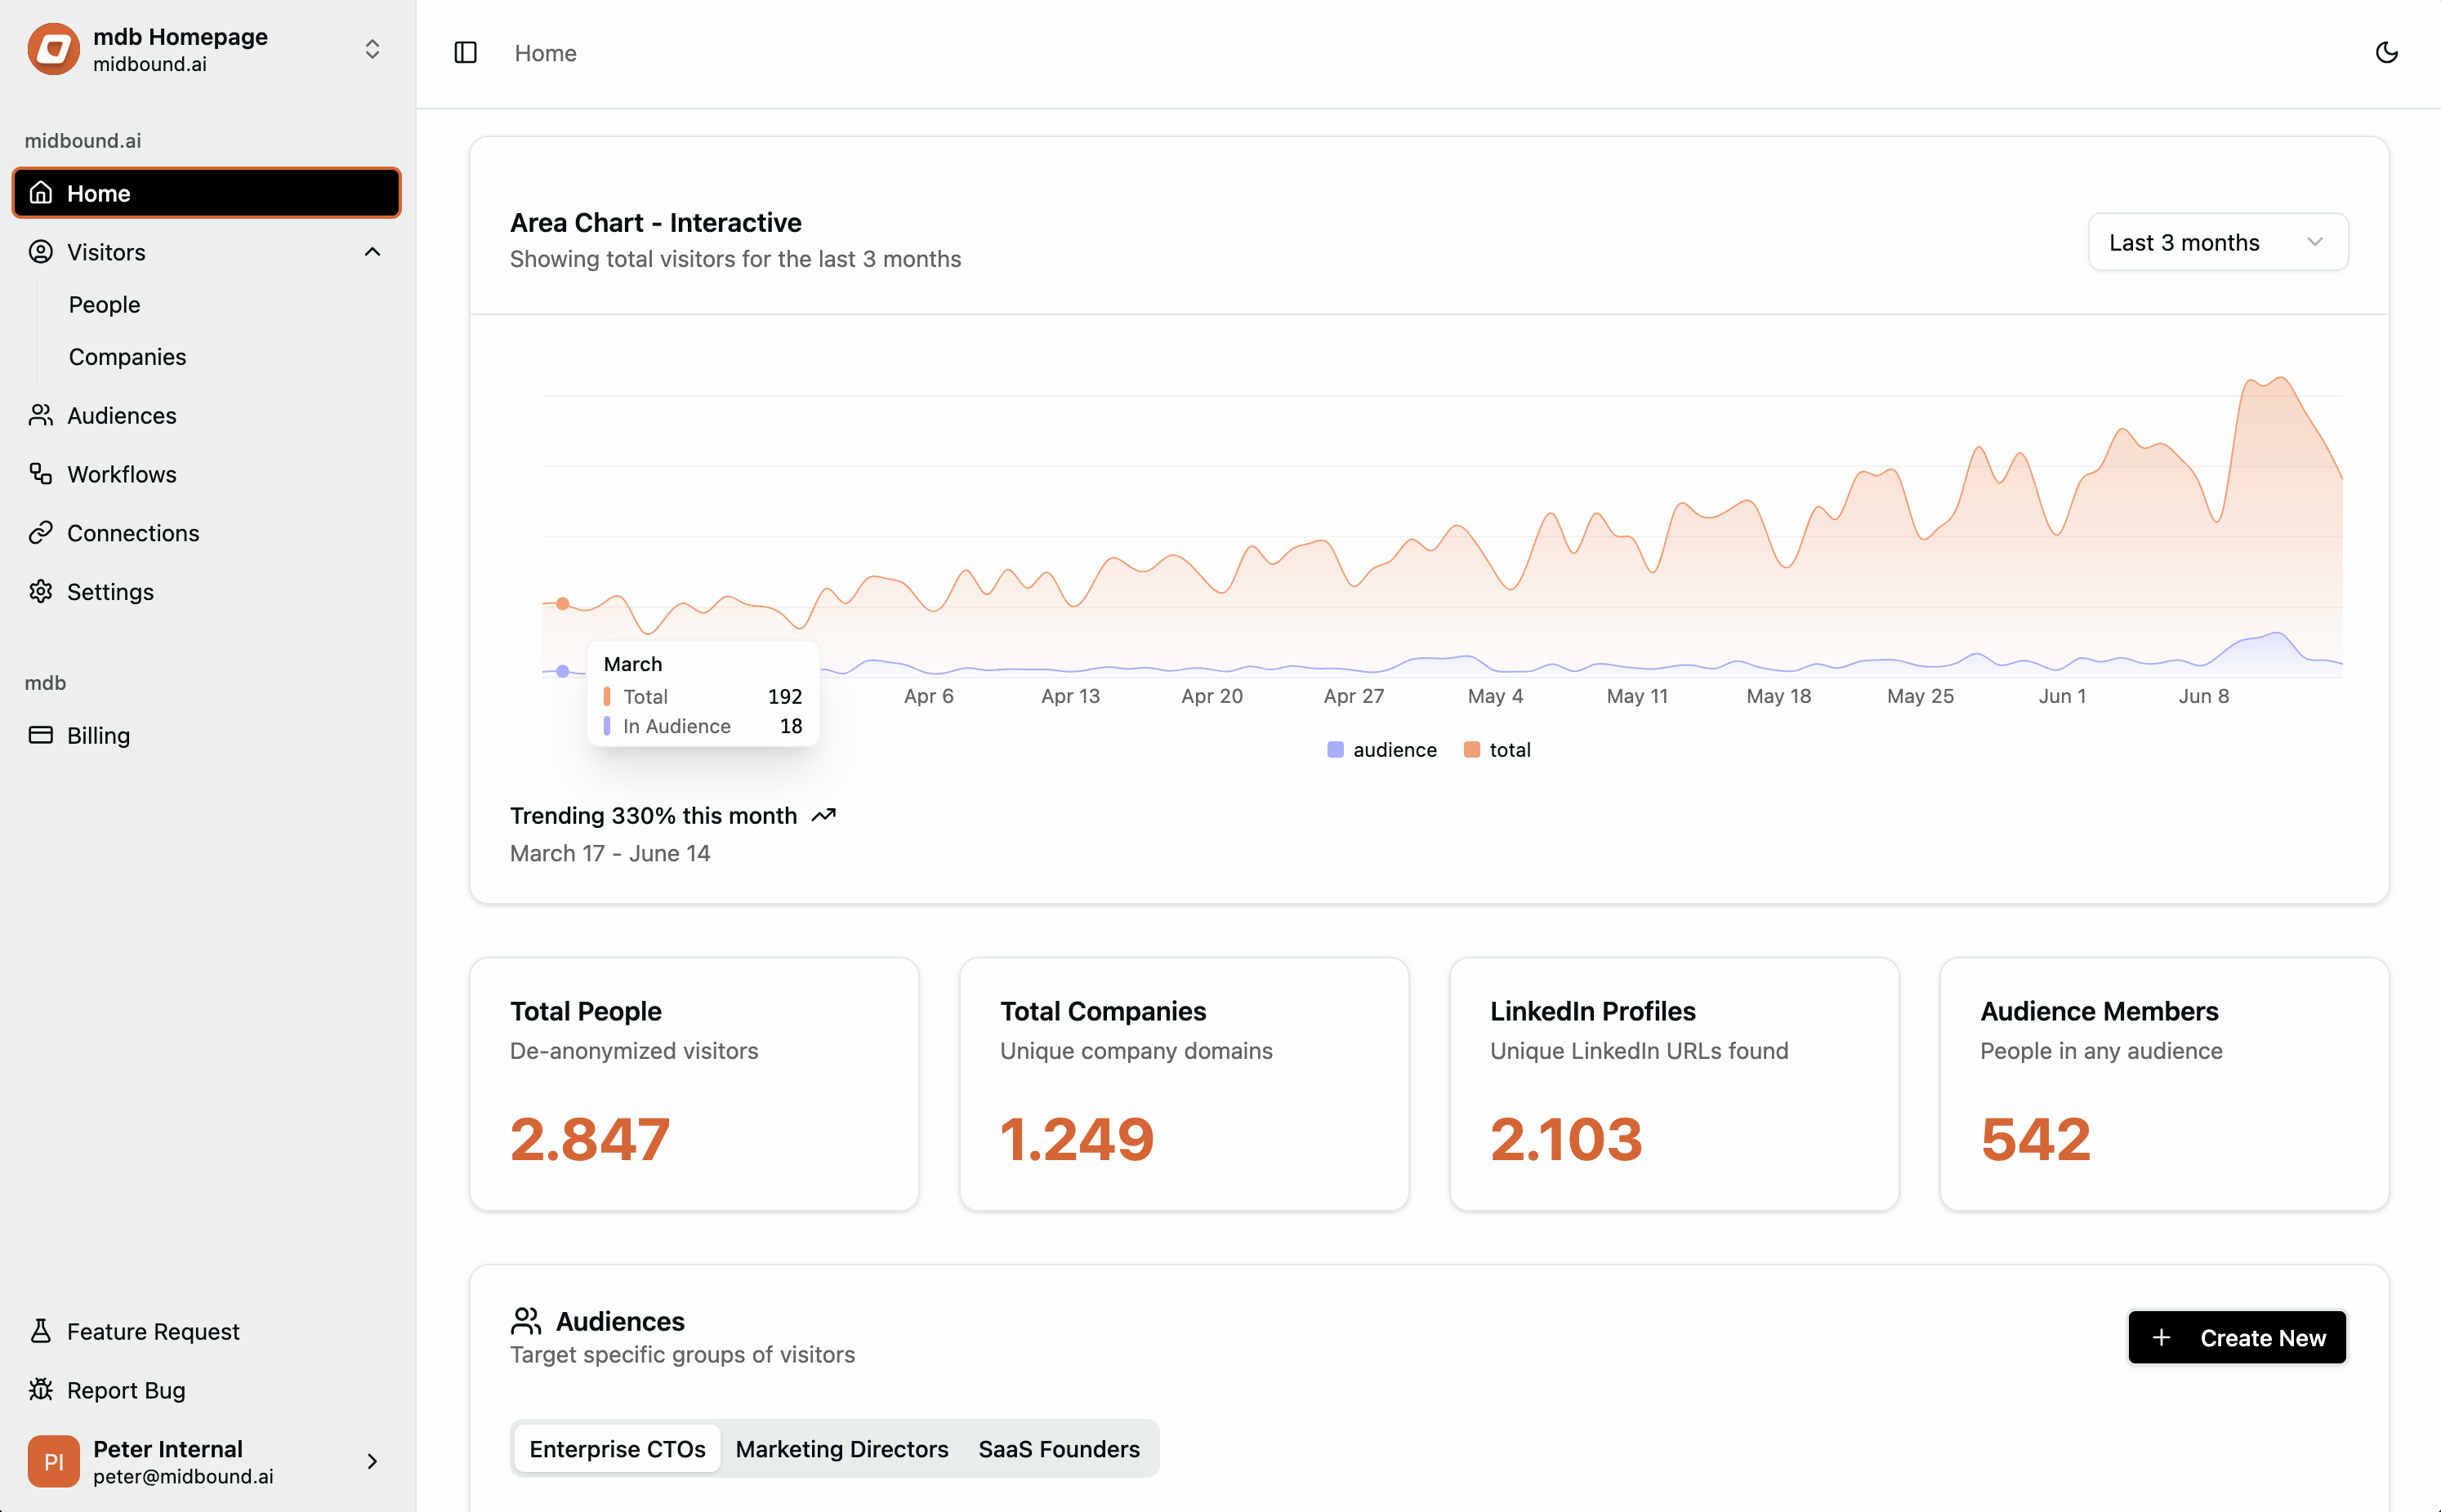Viewport: 2441px width, 1512px height.
Task: Click the Connections link icon
Action: tap(40, 533)
